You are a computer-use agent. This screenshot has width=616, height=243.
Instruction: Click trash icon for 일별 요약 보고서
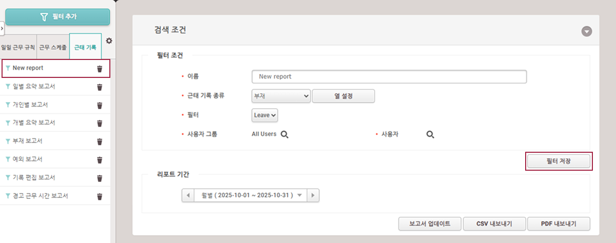100,87
